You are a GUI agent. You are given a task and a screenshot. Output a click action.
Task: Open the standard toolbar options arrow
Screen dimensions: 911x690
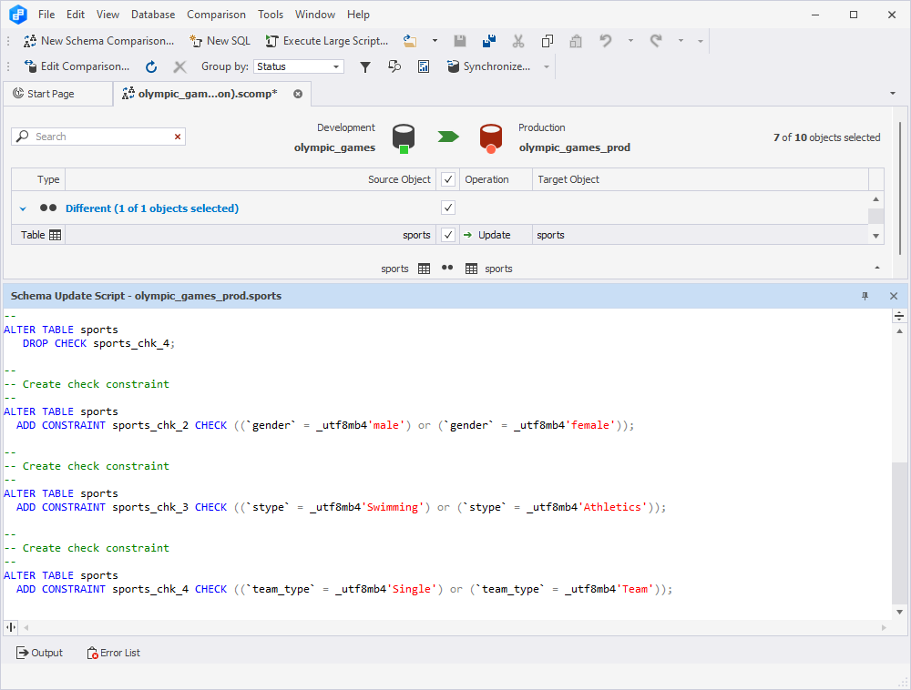(x=701, y=41)
